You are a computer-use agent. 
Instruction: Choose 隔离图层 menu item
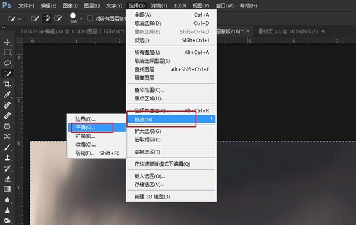(x=171, y=78)
